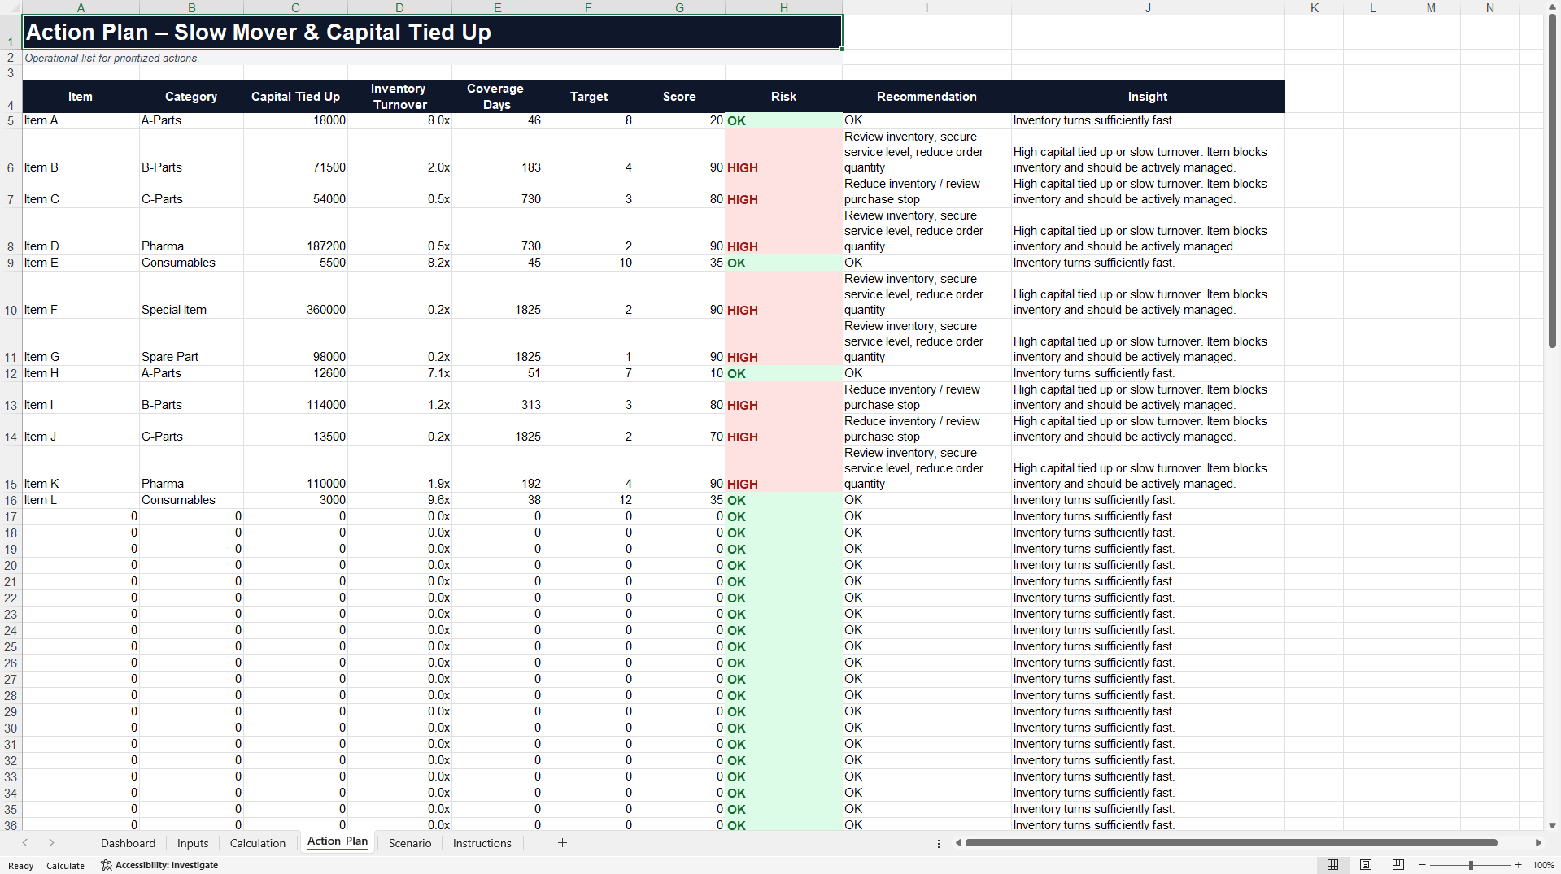Select the title cell 'Action Plan – Slow Mover & Capital Tied Up'
1561x874 pixels.
pyautogui.click(x=432, y=33)
